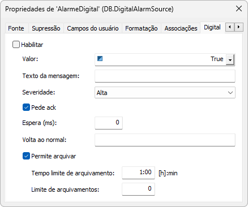The width and height of the screenshot is (248, 207).
Task: Click the Tempo limite de arquivamento field
Action: pos(138,172)
